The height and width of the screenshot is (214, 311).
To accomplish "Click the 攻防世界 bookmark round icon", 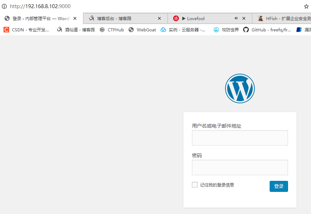I will tap(216, 30).
